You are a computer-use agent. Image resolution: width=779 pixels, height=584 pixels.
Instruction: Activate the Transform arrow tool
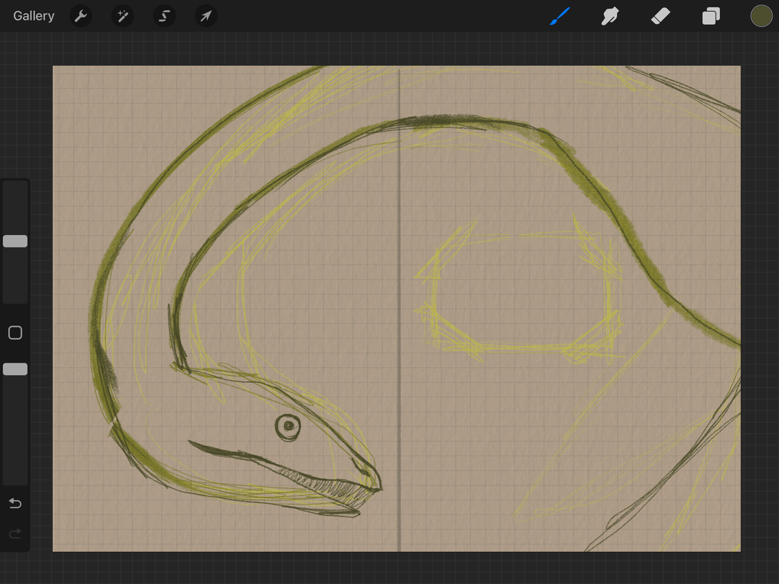206,16
